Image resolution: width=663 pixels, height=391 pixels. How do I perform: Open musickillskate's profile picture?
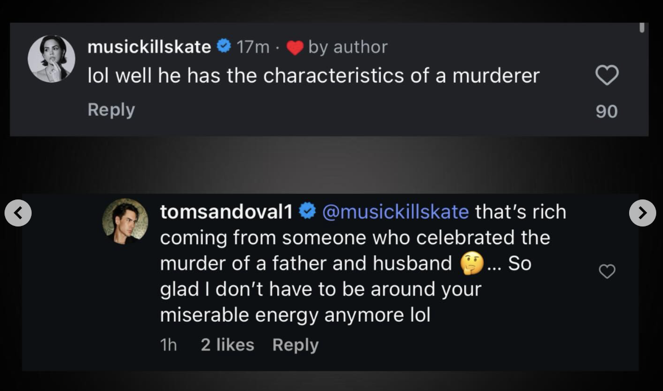tap(51, 59)
